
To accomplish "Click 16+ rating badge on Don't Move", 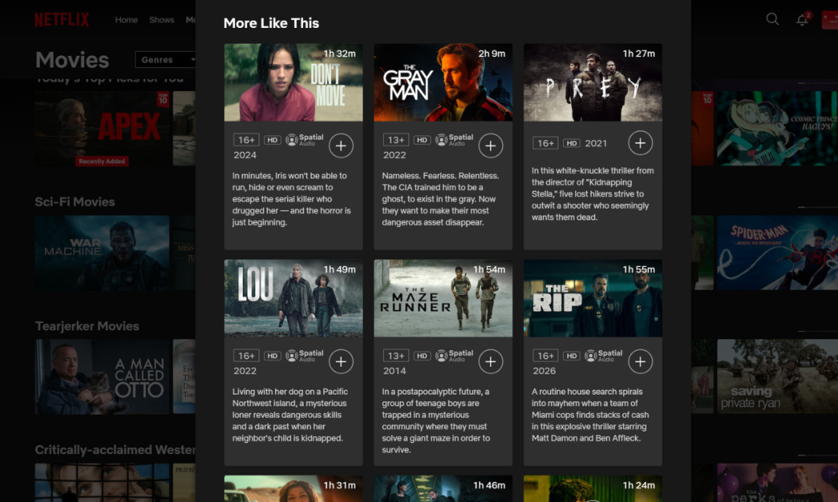I will point(247,140).
